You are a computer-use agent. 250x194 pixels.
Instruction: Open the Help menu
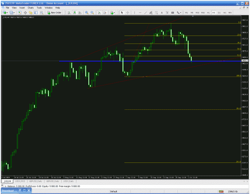[58, 8]
